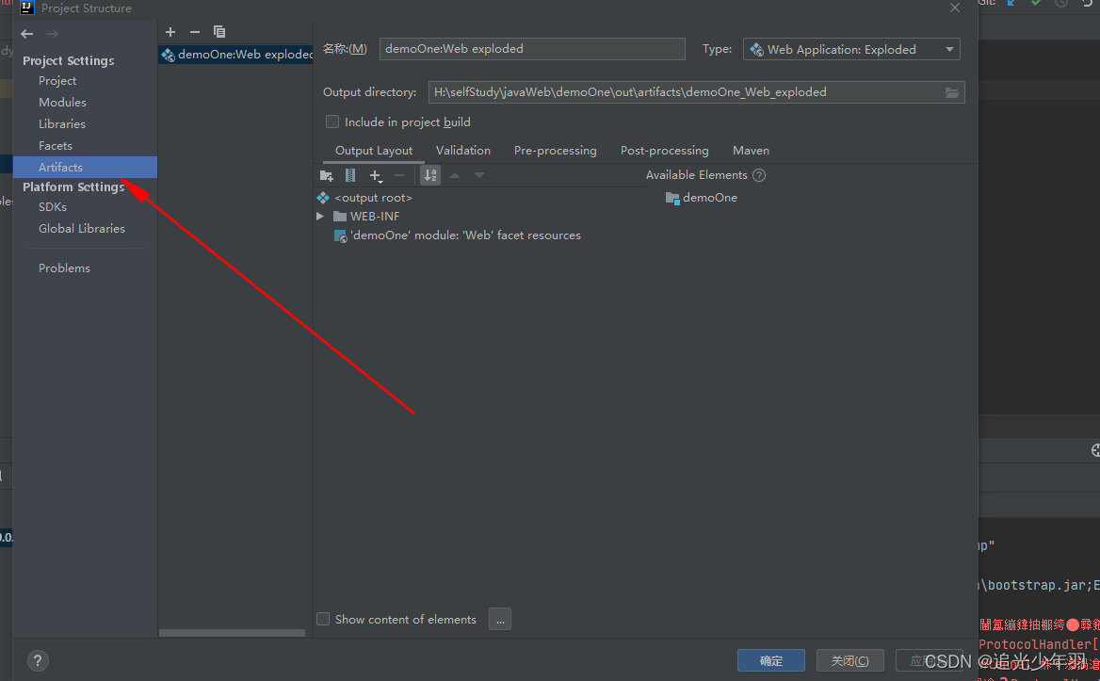Click the artifact name input field
Image resolution: width=1100 pixels, height=681 pixels.
(532, 49)
